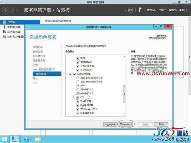Open the navigation history dropdown arrow
Screen dimensions: 191x143
pyautogui.click(x=16, y=10)
